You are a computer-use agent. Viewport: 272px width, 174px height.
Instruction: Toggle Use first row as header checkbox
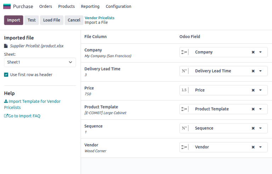6,75
